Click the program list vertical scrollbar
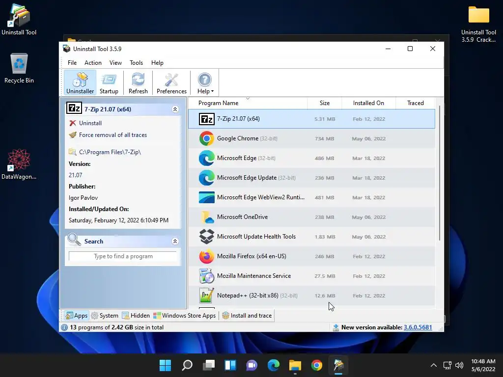Viewport: 503px width, 377px height. [x=440, y=173]
